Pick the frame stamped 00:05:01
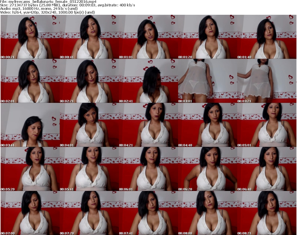 point(267,125)
